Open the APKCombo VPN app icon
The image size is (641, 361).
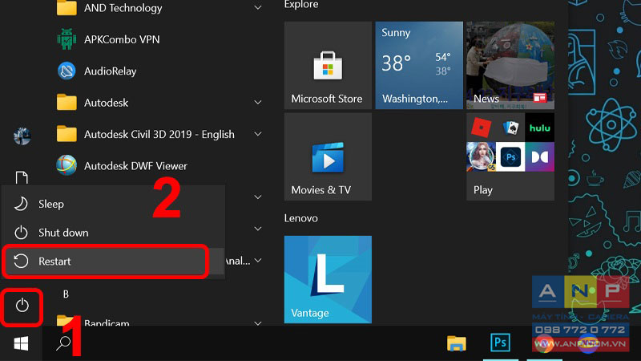pos(67,39)
